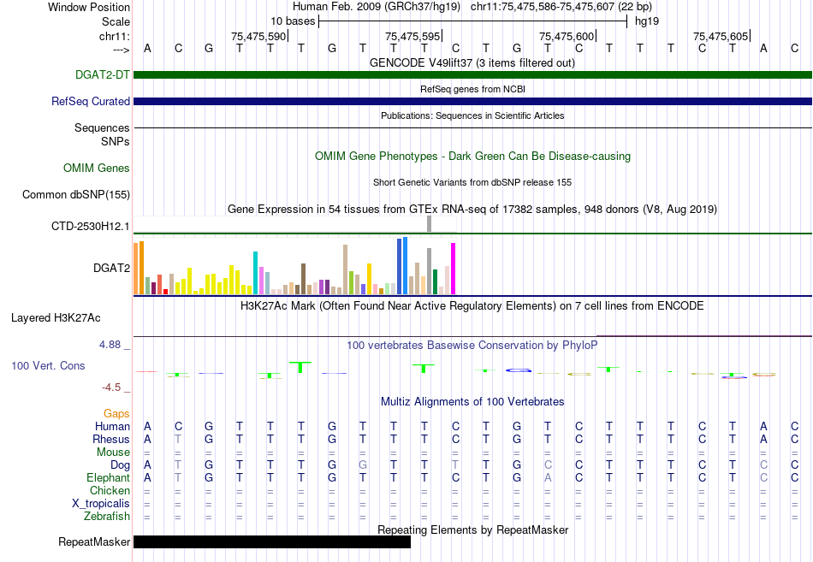Click Short Genetic Variants from dbSNP title

472,182
